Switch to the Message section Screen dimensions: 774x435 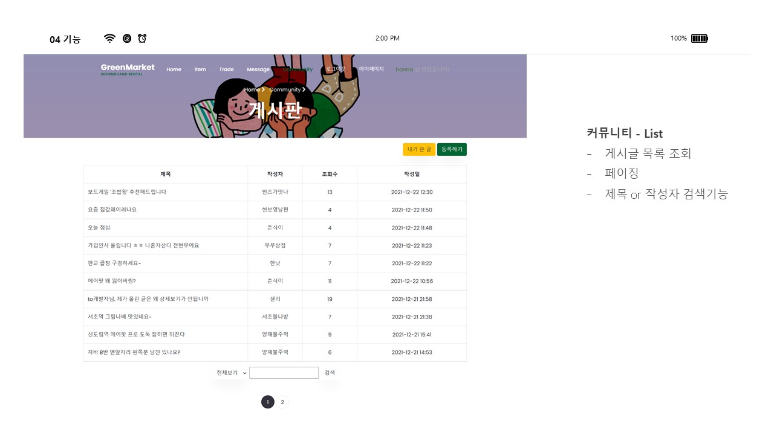coord(258,69)
